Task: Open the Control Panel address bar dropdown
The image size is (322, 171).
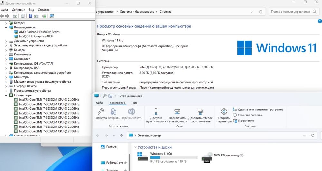Action: 251,12
